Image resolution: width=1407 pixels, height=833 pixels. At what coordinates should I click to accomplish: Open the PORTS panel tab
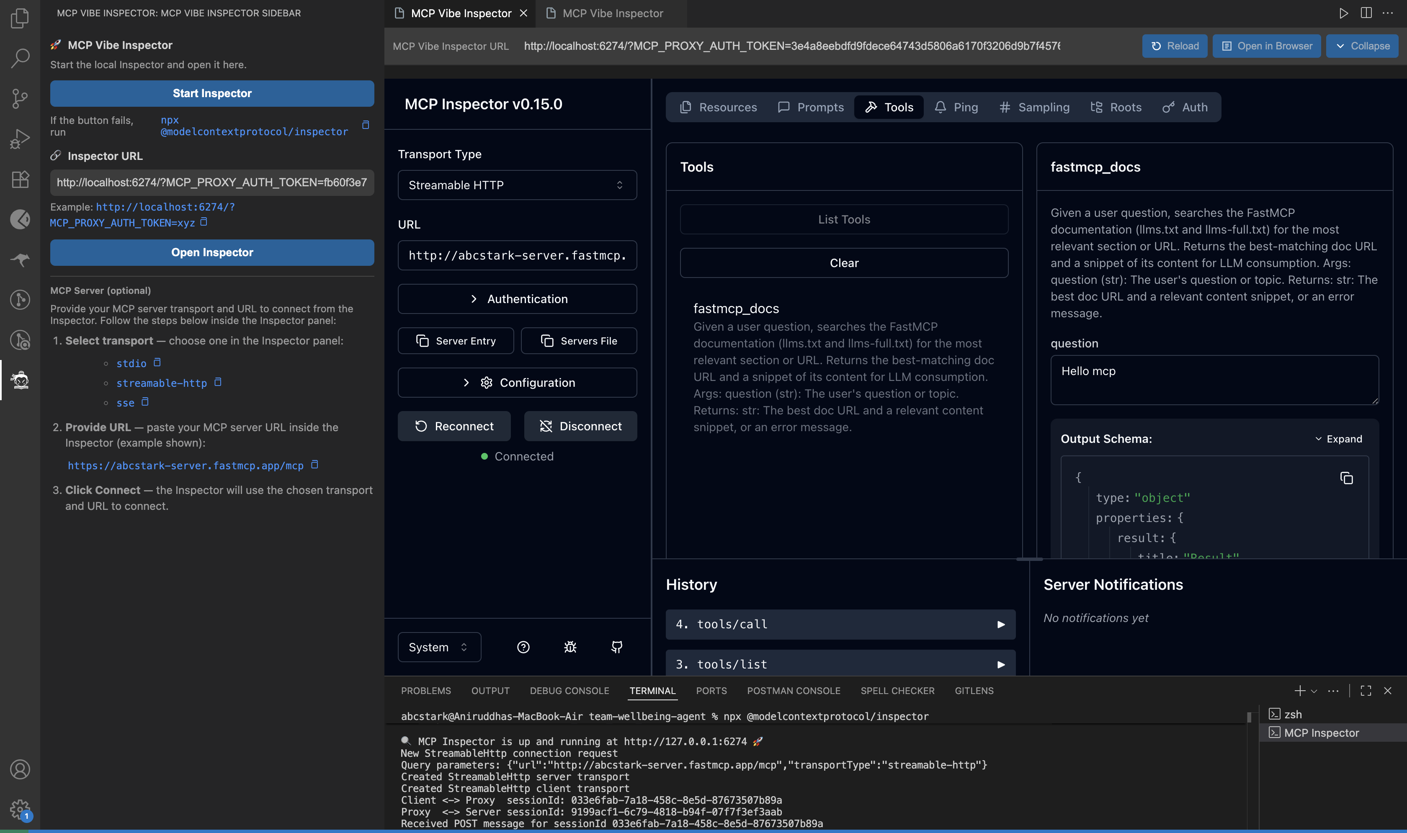(x=711, y=690)
